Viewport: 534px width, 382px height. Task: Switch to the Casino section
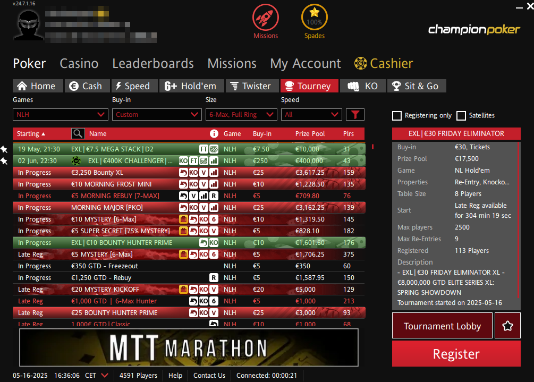[79, 63]
